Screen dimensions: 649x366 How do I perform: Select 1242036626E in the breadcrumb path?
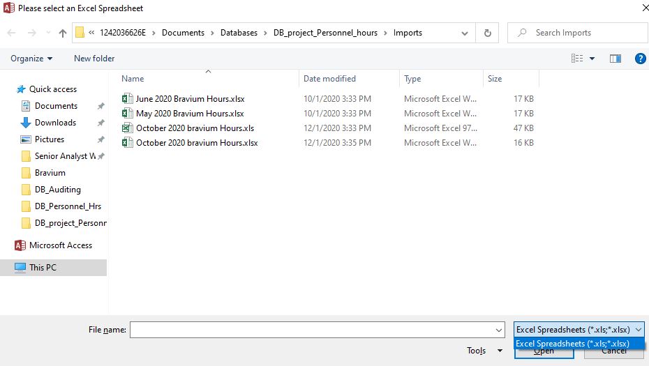(x=123, y=33)
